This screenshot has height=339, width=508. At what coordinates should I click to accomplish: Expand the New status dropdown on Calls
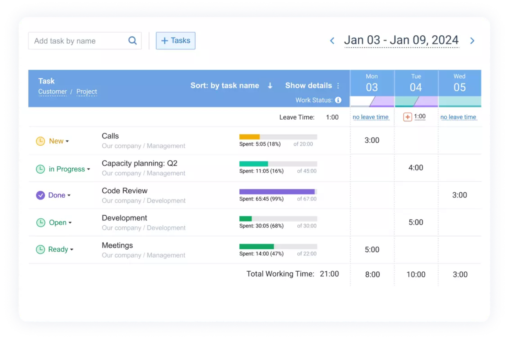tap(67, 141)
